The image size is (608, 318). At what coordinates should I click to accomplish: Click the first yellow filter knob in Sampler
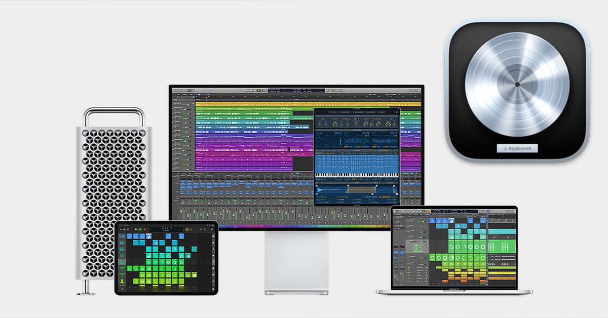335,125
